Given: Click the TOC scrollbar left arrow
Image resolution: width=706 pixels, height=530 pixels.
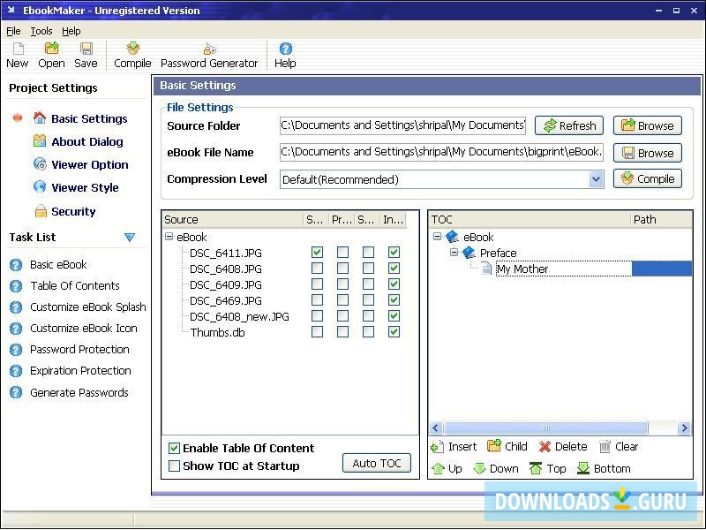Looking at the screenshot, I should click(436, 428).
